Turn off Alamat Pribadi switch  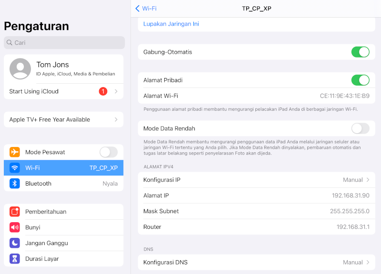360,80
